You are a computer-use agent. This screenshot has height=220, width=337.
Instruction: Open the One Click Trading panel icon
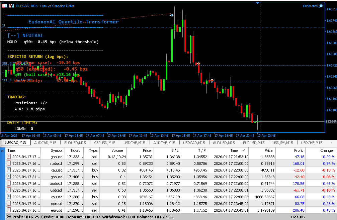[4, 6]
